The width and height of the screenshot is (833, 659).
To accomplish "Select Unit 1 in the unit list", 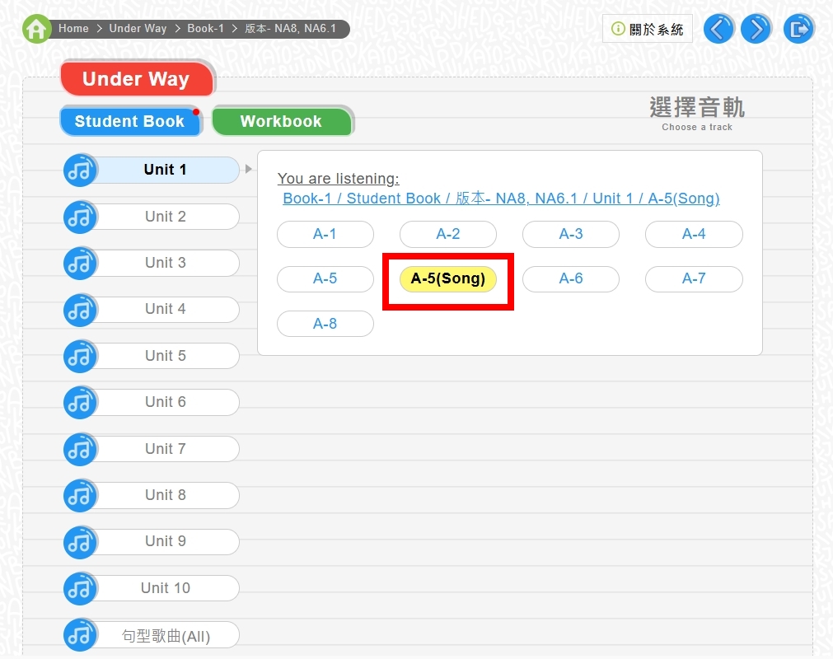I will pos(166,170).
